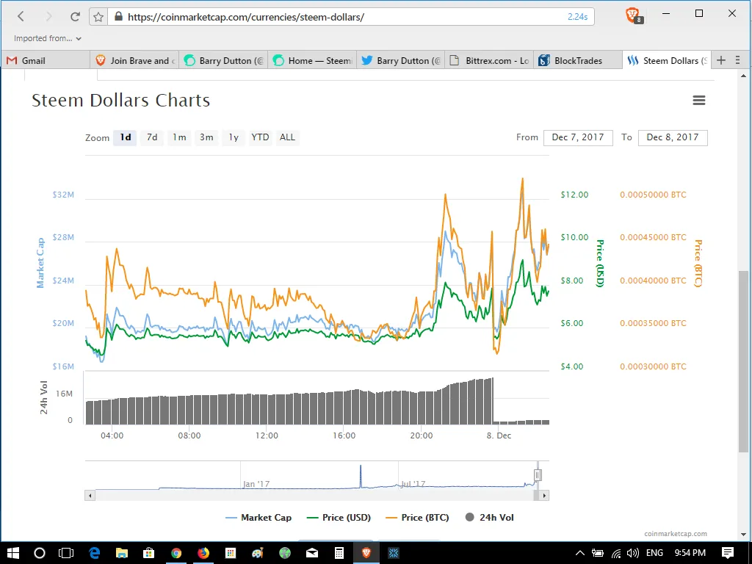The image size is (752, 564).
Task: Open the ENG language indicator
Action: [654, 553]
